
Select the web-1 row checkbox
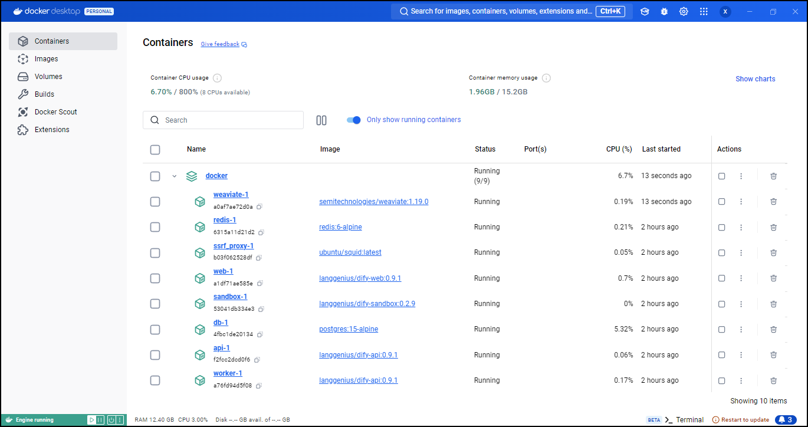point(155,278)
